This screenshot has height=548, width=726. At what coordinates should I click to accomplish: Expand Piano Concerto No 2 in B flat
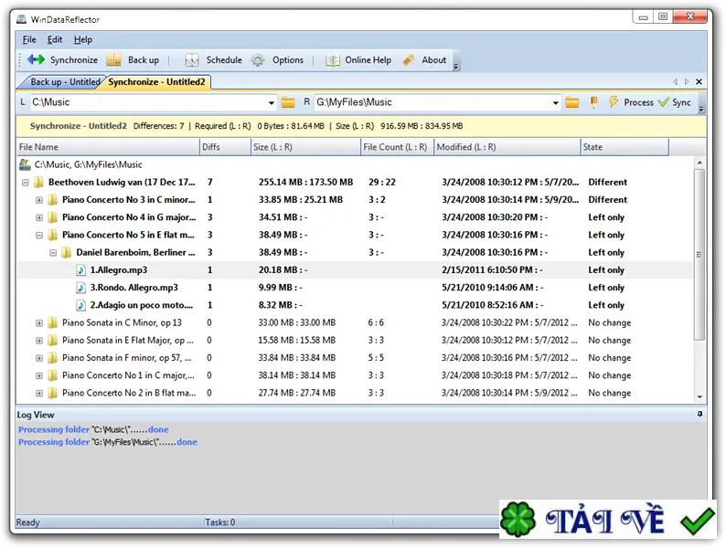point(39,394)
